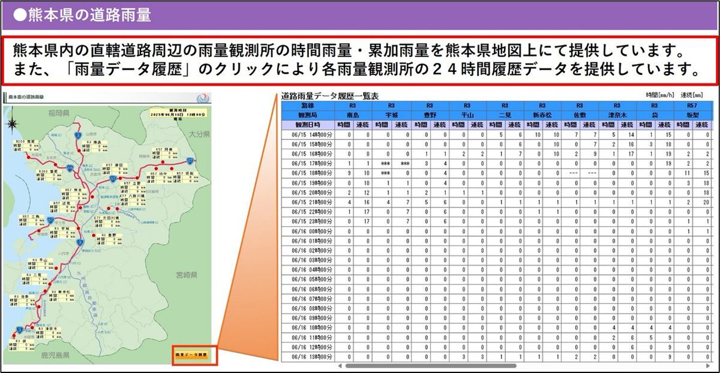Click the 豊野 column header in the table
The width and height of the screenshot is (720, 373).
pos(430,114)
